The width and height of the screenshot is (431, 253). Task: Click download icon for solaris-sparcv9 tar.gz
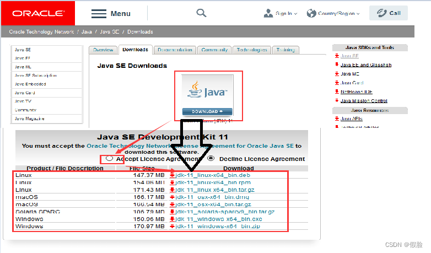[x=173, y=212]
